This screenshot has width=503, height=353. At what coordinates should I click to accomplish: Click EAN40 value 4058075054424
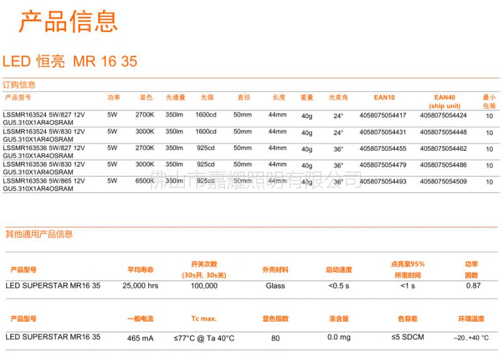coord(443,116)
